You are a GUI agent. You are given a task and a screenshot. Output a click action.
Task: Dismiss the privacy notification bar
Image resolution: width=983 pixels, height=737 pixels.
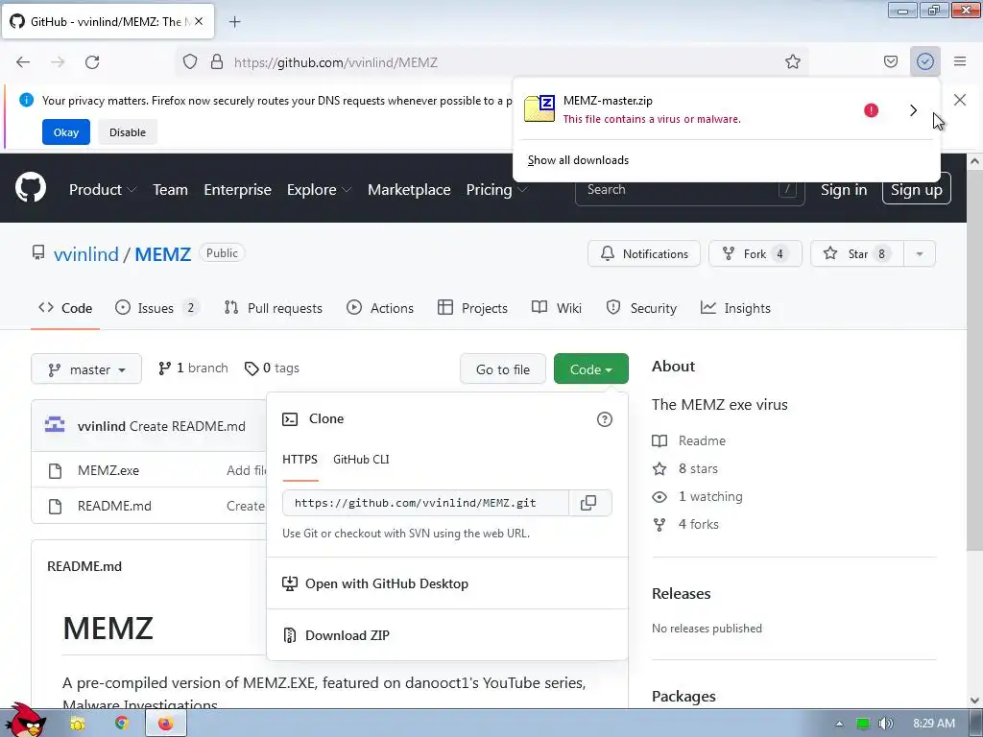959,100
